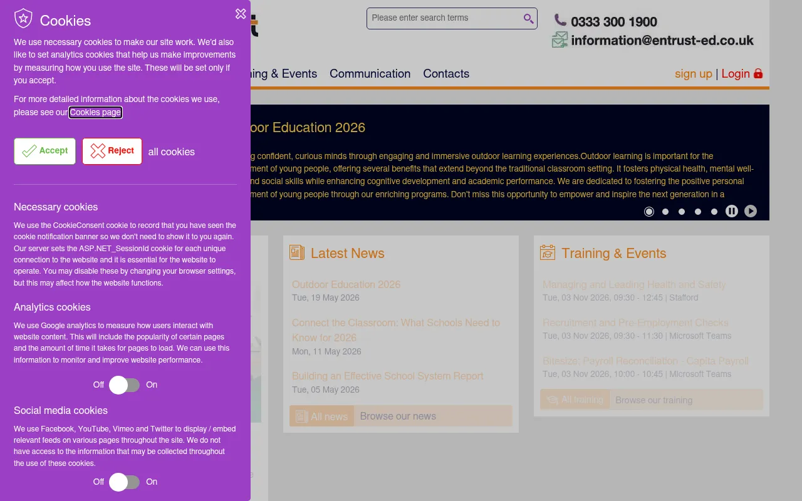This screenshot has height=501, width=802.
Task: Click the Latest News heading
Action: tap(348, 253)
